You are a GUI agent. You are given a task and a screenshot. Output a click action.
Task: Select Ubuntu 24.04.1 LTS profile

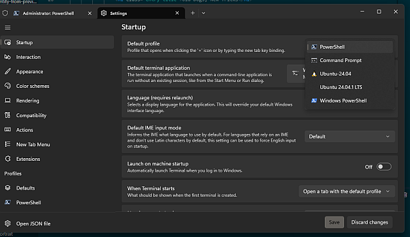point(350,87)
